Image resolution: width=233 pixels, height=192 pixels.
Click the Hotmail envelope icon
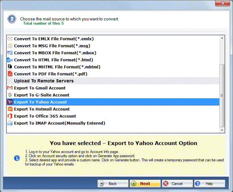coord(10,109)
